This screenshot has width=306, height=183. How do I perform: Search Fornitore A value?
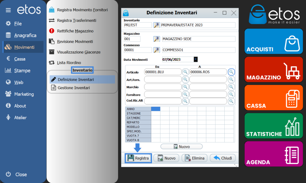231,94
